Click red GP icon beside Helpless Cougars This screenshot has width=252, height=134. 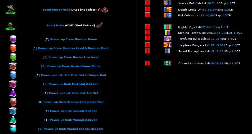point(147,45)
